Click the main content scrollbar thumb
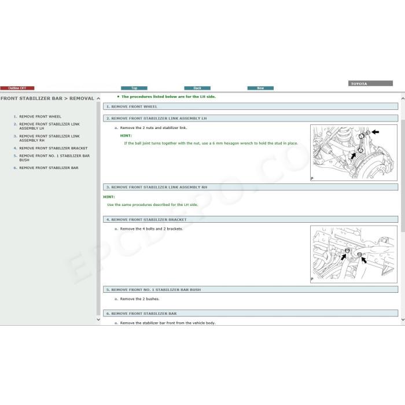Viewport: 405px width, 405px height. point(403,176)
